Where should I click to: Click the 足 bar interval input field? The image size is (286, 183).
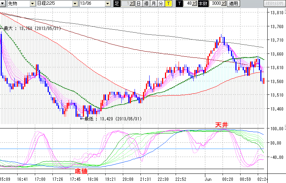(x=125, y=4)
